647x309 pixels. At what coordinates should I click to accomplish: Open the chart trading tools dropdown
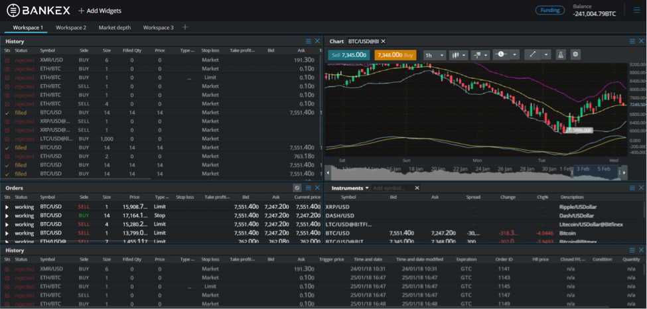[480, 55]
